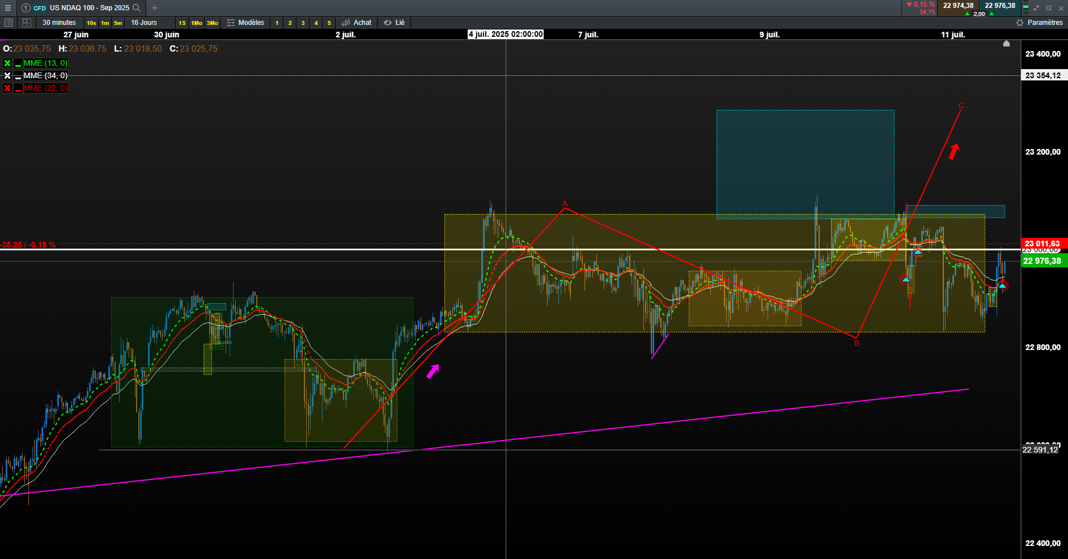Viewport: 1068px width, 559px height.
Task: Toggle the Lié linked-chart eye option
Action: tap(394, 23)
